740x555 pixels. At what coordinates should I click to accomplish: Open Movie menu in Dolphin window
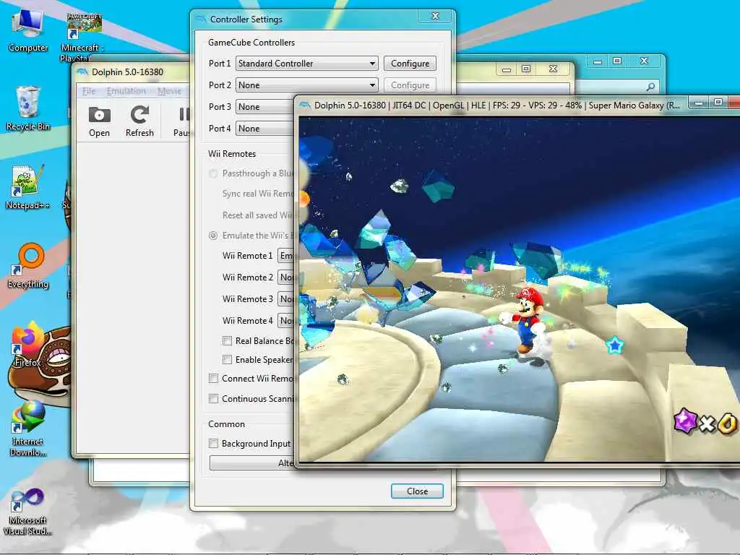tap(169, 91)
